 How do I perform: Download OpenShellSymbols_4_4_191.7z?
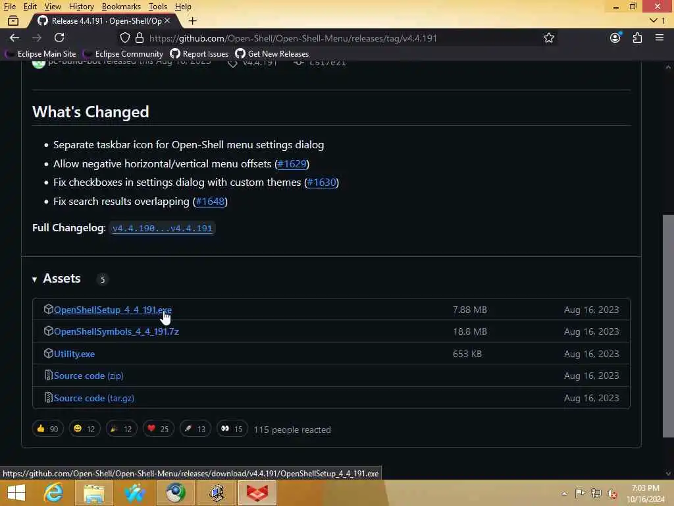[x=116, y=332]
